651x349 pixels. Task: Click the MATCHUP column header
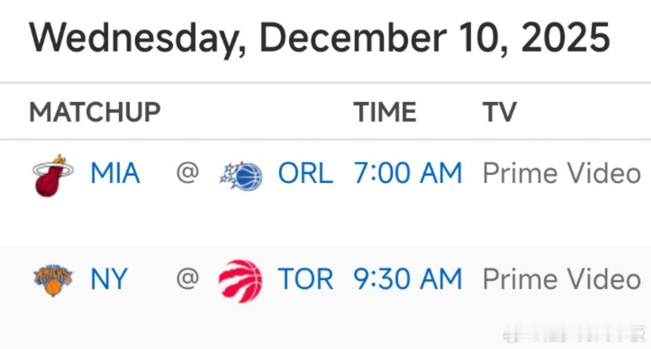(95, 112)
